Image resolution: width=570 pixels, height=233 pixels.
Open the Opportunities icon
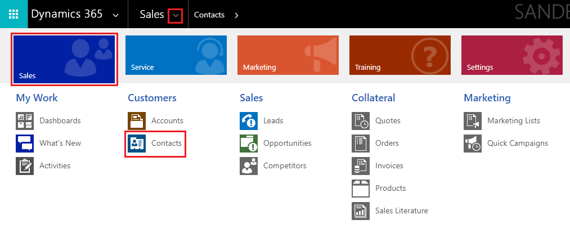click(x=249, y=143)
